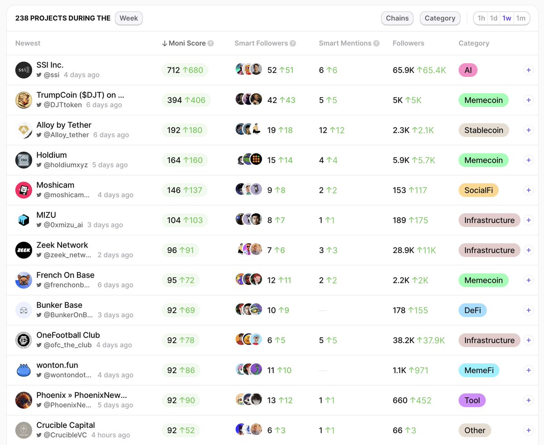Viewport: 544px width, 445px height.
Task: Click Holdium smart follower avatars
Action: [249, 160]
